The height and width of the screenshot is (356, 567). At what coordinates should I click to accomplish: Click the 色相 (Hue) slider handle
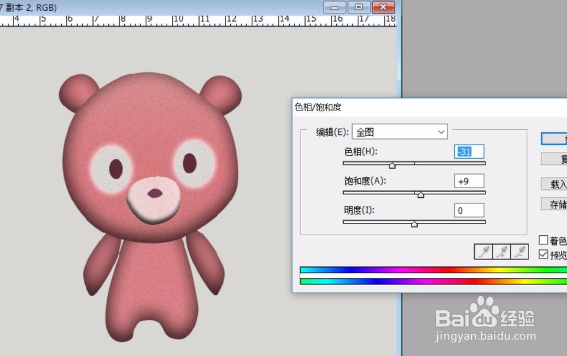[x=392, y=165]
